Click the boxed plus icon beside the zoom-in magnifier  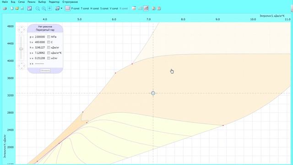(50, 8)
